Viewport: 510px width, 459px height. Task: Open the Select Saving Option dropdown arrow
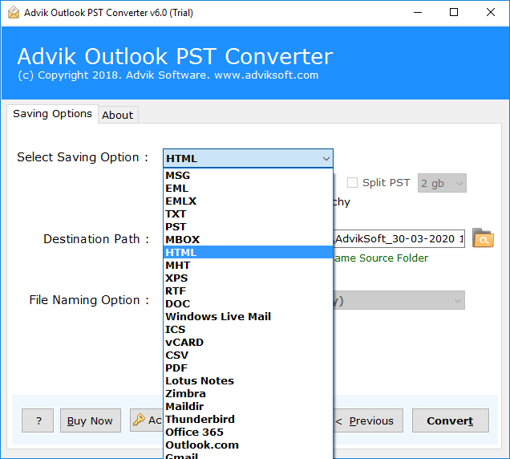tap(326, 159)
